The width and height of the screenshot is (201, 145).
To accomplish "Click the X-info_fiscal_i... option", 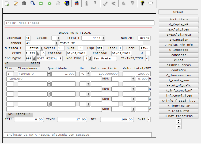I will pyautogui.click(x=179, y=101).
